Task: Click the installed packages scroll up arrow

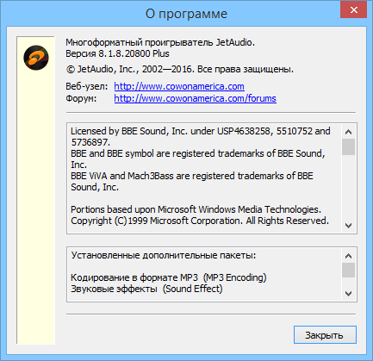Action: pos(348,256)
